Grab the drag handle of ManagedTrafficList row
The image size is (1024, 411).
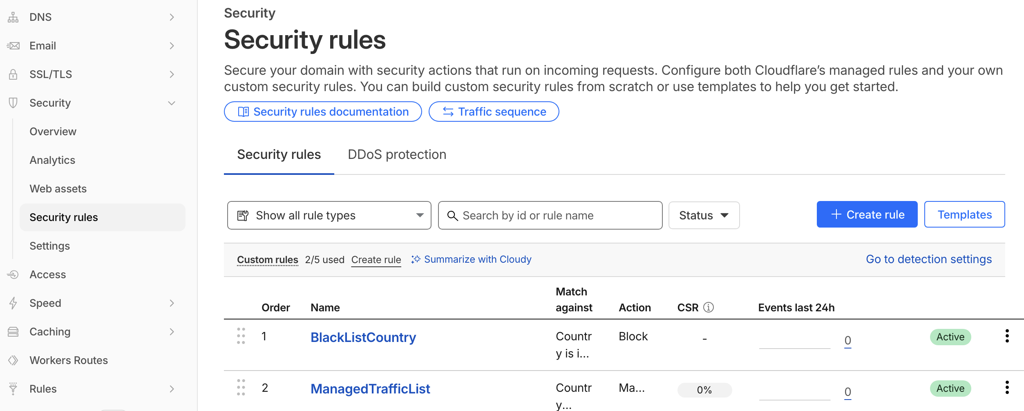(x=241, y=387)
